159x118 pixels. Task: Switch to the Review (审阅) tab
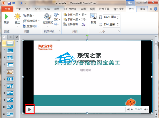click(83, 9)
